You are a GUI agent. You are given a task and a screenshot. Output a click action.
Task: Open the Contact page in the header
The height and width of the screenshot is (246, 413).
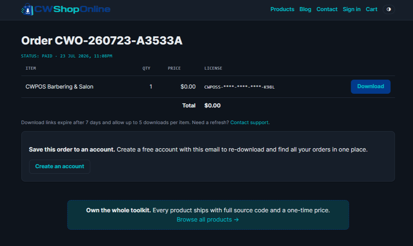coord(327,9)
